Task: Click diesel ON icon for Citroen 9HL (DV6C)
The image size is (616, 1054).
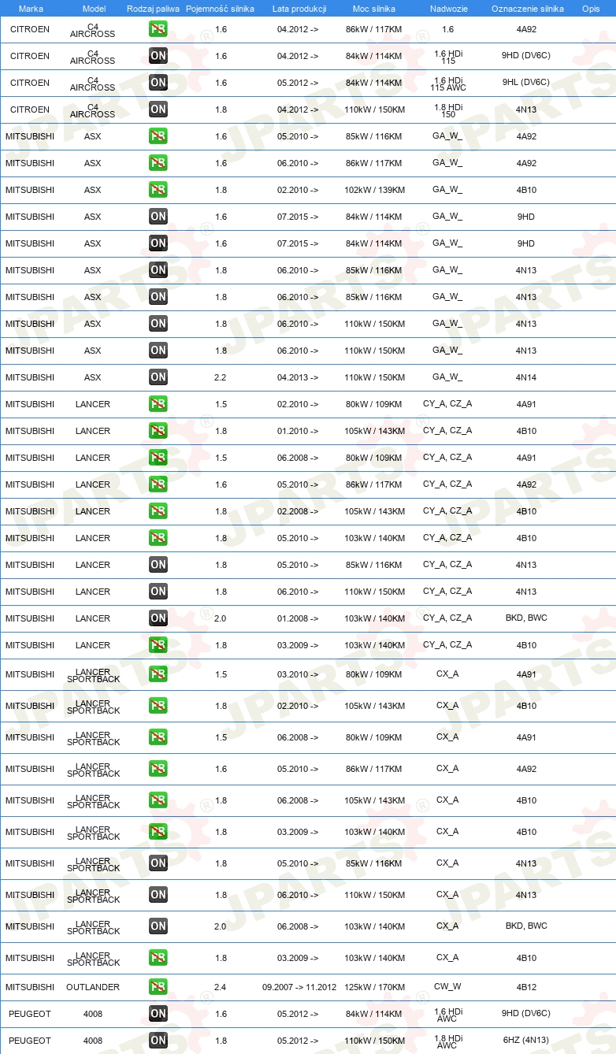Action: pos(158,83)
